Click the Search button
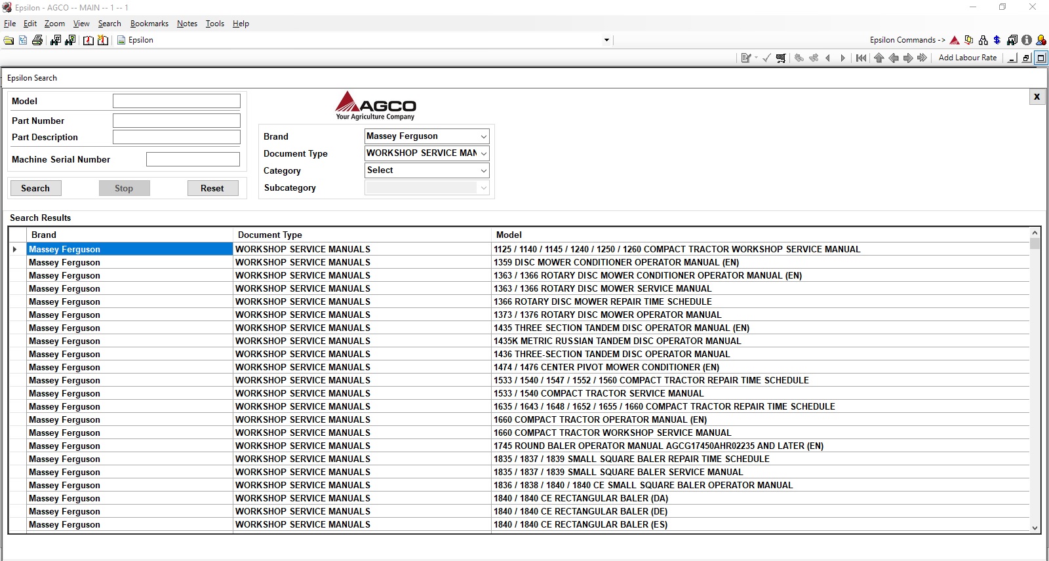 click(x=35, y=188)
